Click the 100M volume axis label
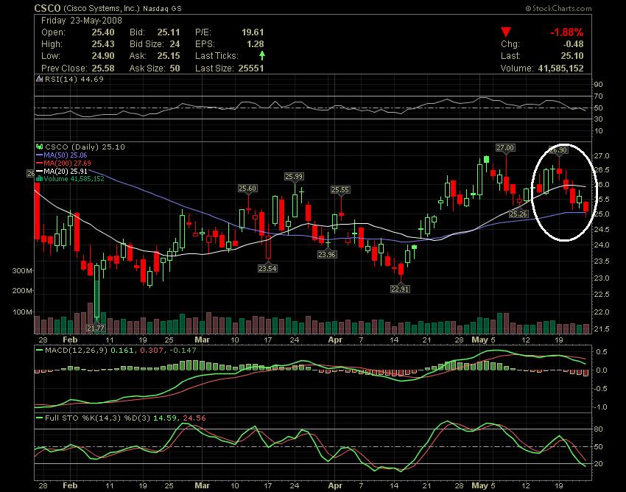The image size is (626, 492). 22,312
